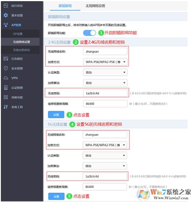Switch to the 无线网络设置 tab

95,6
